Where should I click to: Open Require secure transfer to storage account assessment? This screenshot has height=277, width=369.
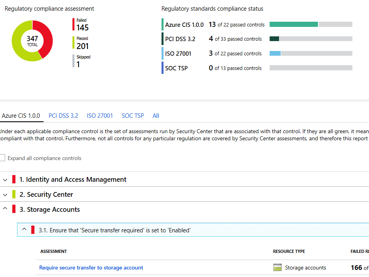(91, 268)
